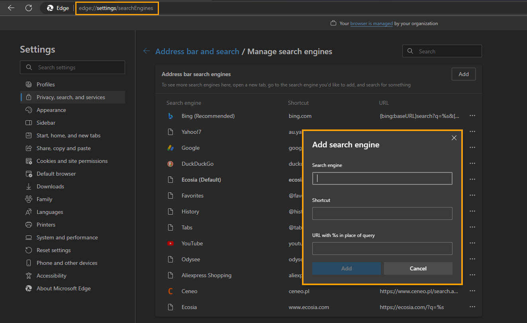This screenshot has width=527, height=323.
Task: Open Profiles settings
Action: click(72, 84)
